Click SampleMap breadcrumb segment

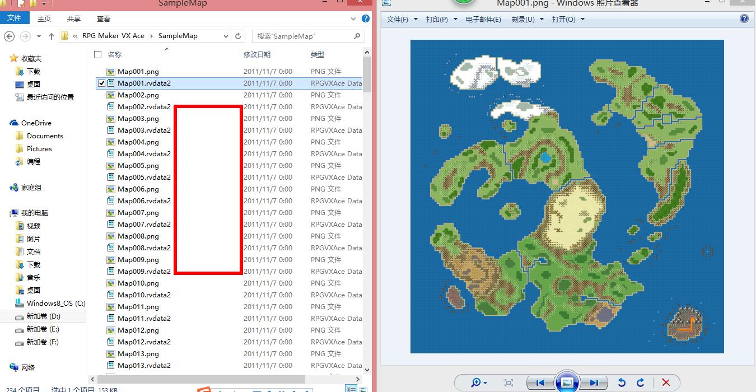[178, 36]
